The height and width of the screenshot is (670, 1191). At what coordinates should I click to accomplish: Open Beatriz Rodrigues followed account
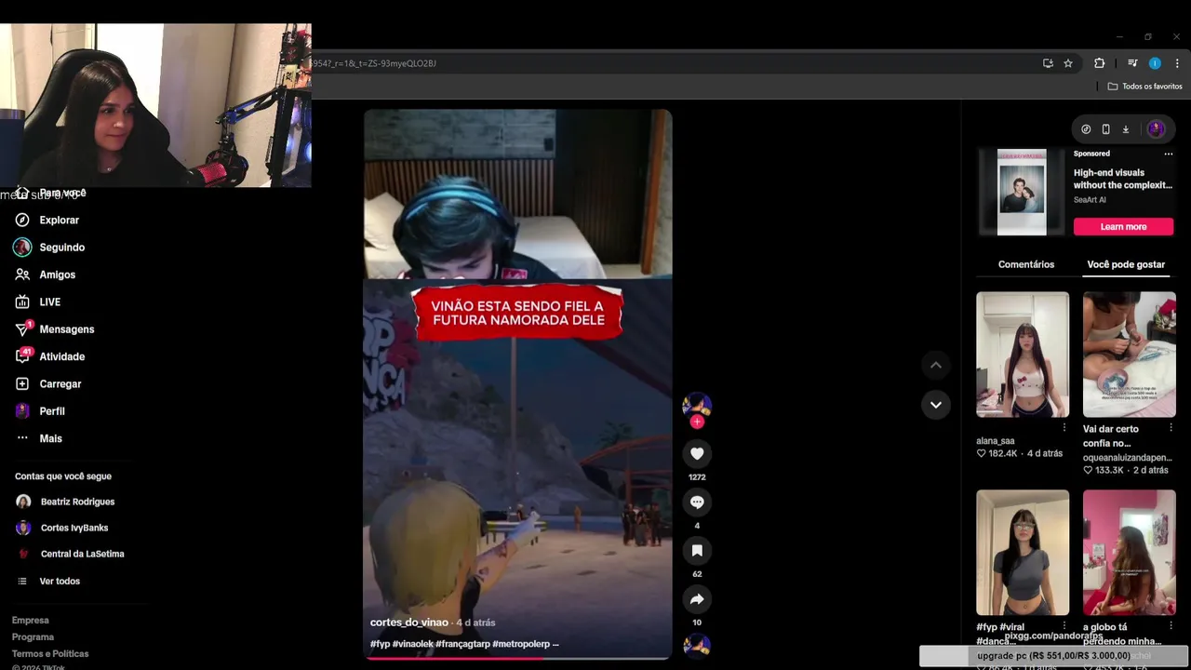(x=65, y=502)
